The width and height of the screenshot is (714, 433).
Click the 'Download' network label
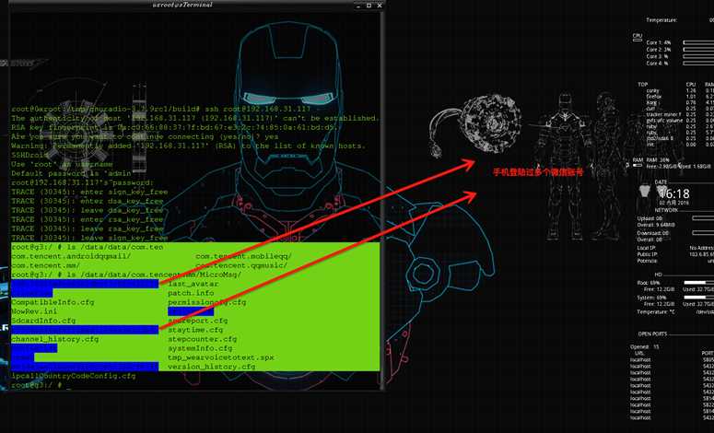click(x=653, y=233)
